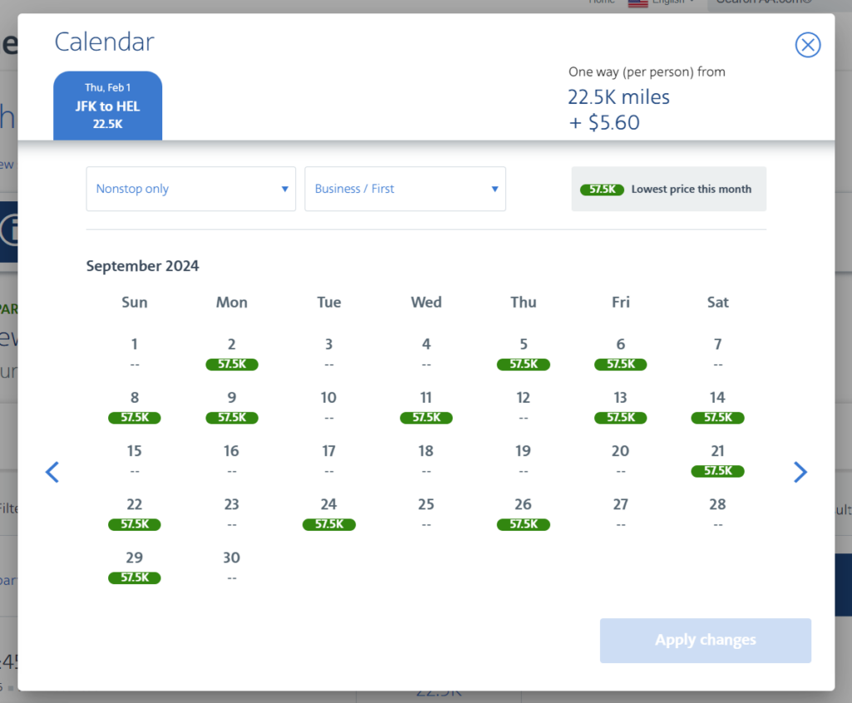This screenshot has height=703, width=852.
Task: Choose the September 24 award price
Action: [x=329, y=524]
